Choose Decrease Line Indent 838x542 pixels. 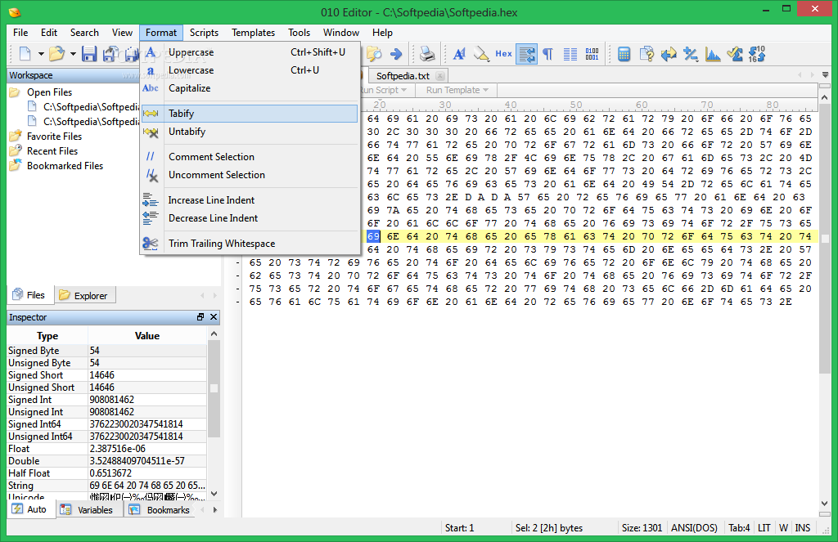pos(250,218)
